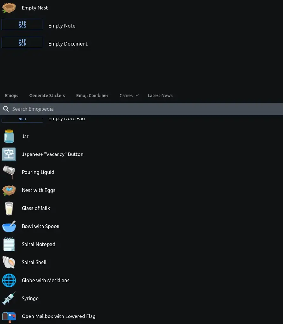Focus the Search Emojipedia field

coord(142,109)
